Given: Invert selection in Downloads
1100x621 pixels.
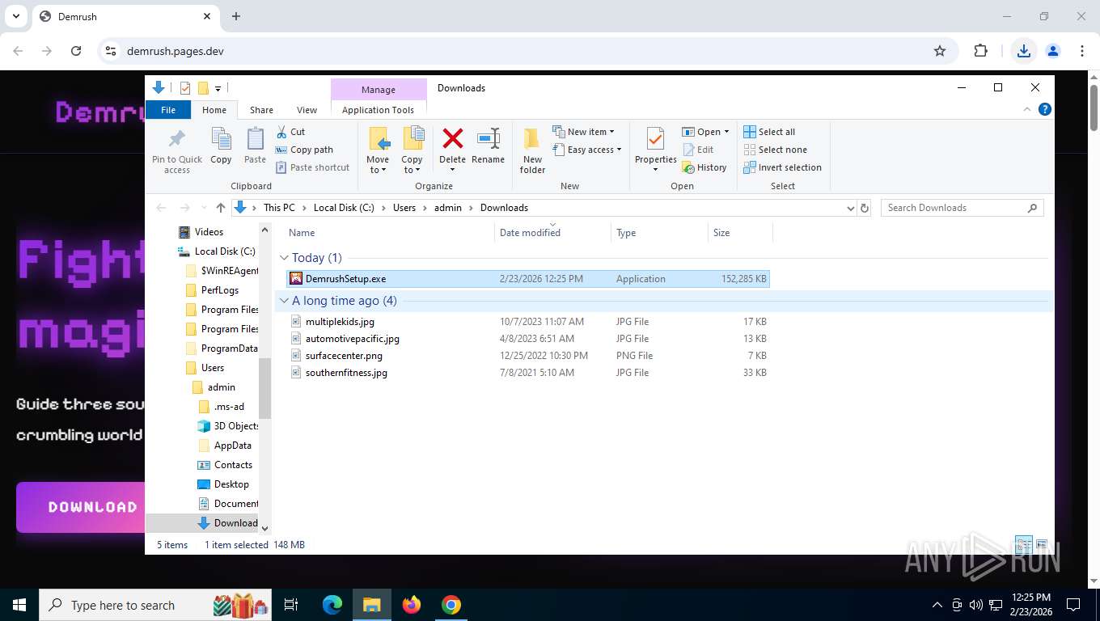Looking at the screenshot, I should click(782, 167).
